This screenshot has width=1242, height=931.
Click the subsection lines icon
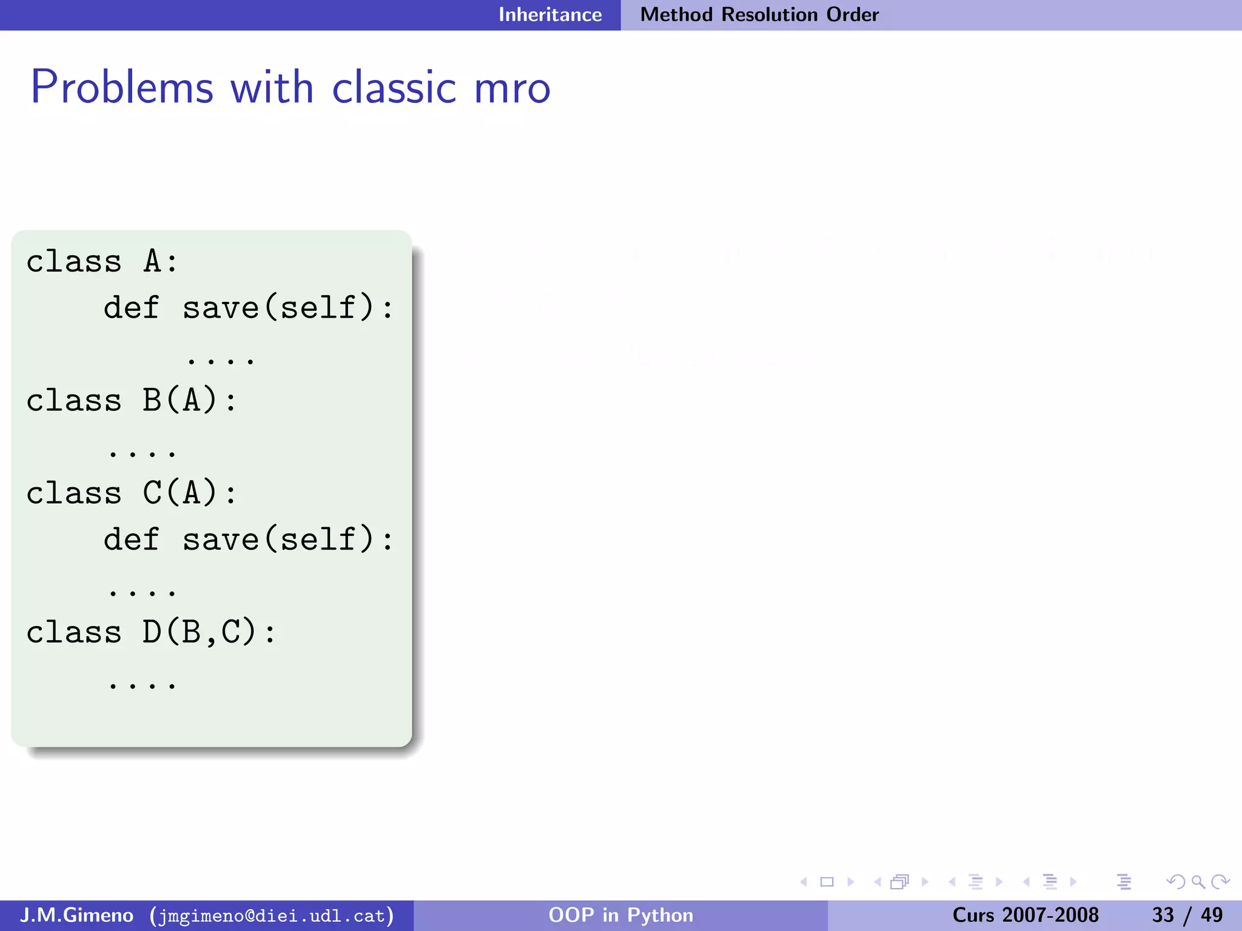pos(975,882)
